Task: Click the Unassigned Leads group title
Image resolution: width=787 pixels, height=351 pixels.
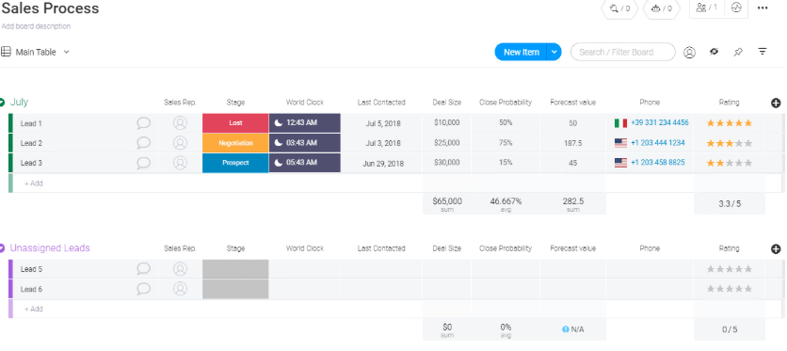Action: [50, 248]
